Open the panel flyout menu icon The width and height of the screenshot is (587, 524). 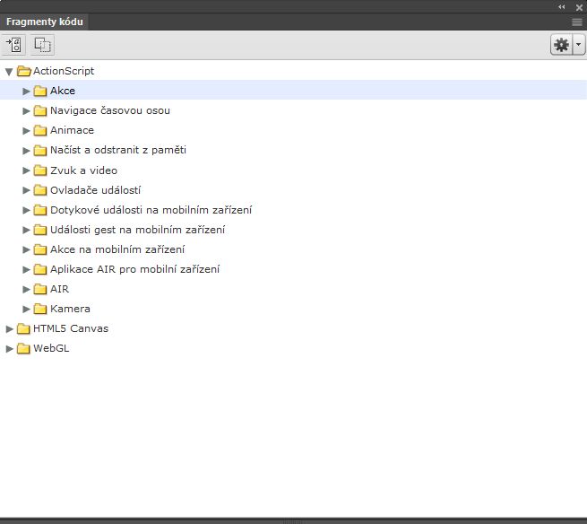click(577, 21)
